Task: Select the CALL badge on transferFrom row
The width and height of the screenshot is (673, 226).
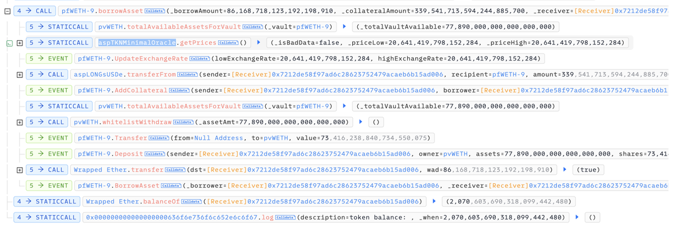Action: (47, 75)
